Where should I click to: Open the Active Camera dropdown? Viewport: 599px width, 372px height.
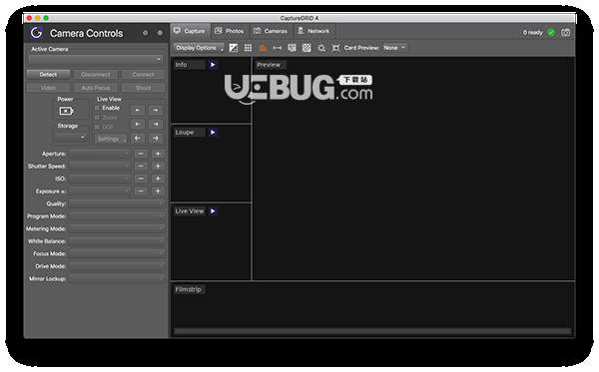[x=96, y=59]
